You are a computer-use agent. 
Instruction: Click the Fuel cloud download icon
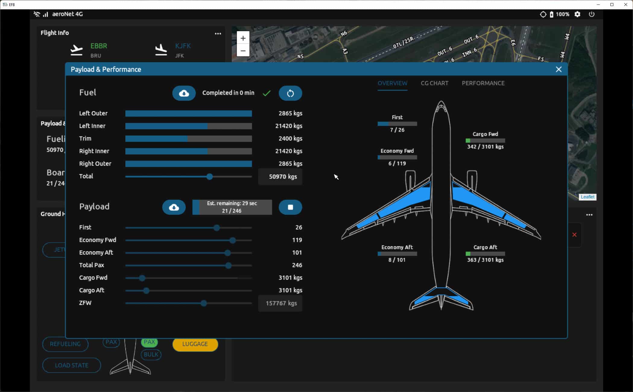click(184, 93)
